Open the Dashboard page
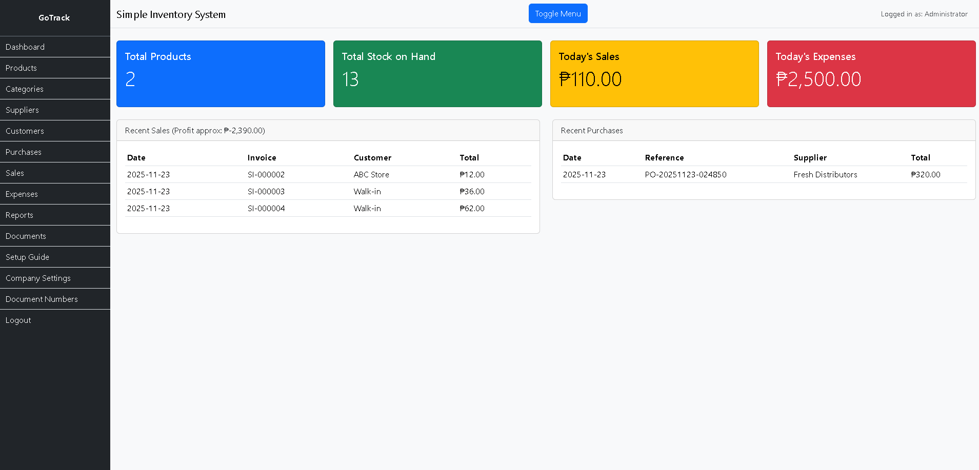Viewport: 979px width, 470px height. click(25, 47)
